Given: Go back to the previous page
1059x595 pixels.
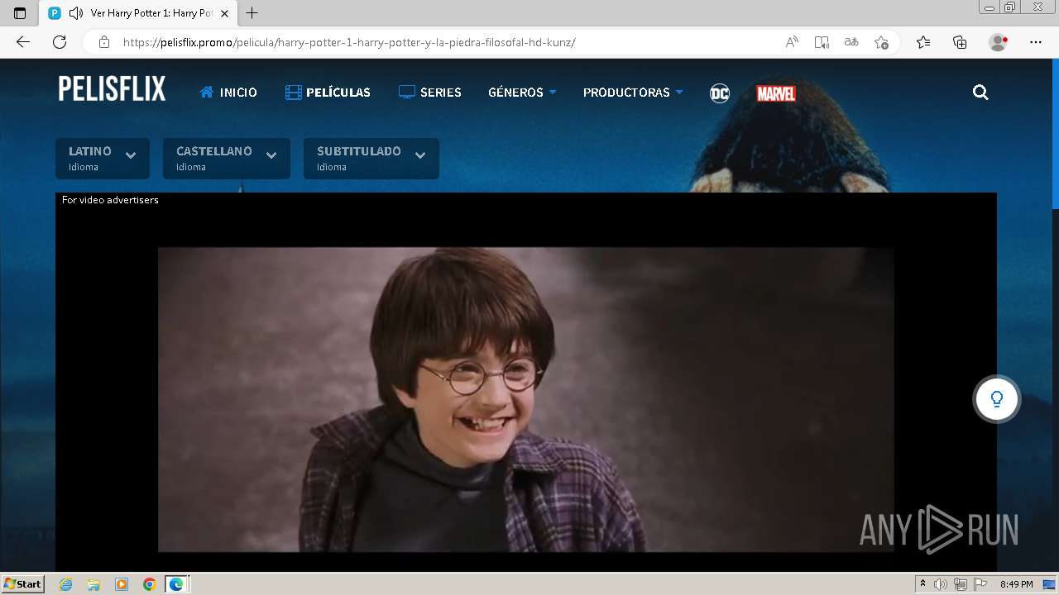Looking at the screenshot, I should pos(23,42).
